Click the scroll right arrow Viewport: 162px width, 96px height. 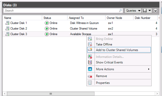pyautogui.click(x=157, y=94)
